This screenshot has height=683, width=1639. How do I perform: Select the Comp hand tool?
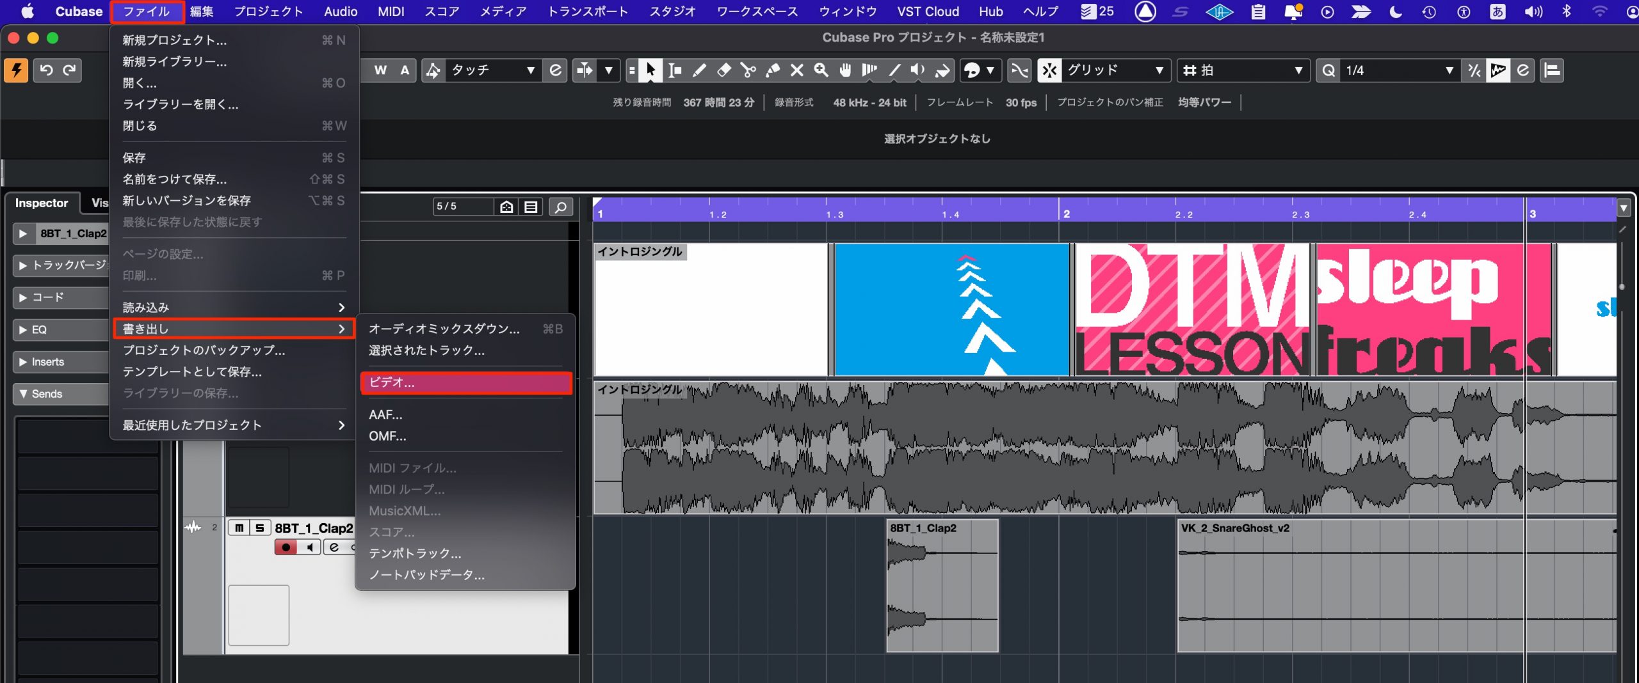[845, 70]
